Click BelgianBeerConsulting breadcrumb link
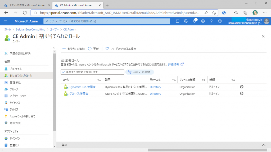Viewport: 271px width, 152px height. click(30, 29)
